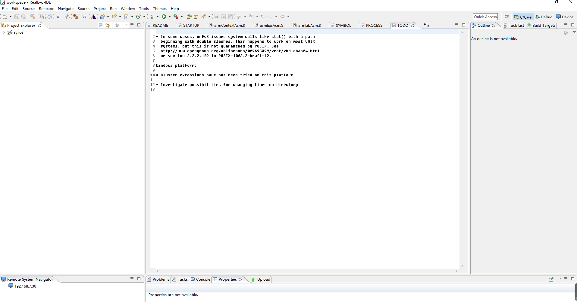Toggle Block Selection Mode icon
Screen dimensions: 577x302
(x=224, y=17)
